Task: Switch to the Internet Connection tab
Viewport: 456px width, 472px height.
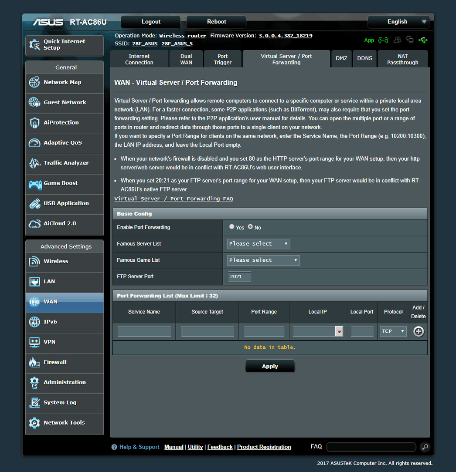Action: point(139,59)
